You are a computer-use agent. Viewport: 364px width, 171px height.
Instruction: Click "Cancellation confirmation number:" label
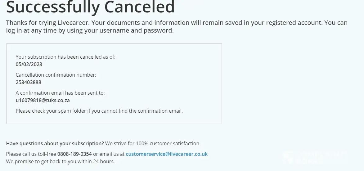click(56, 75)
